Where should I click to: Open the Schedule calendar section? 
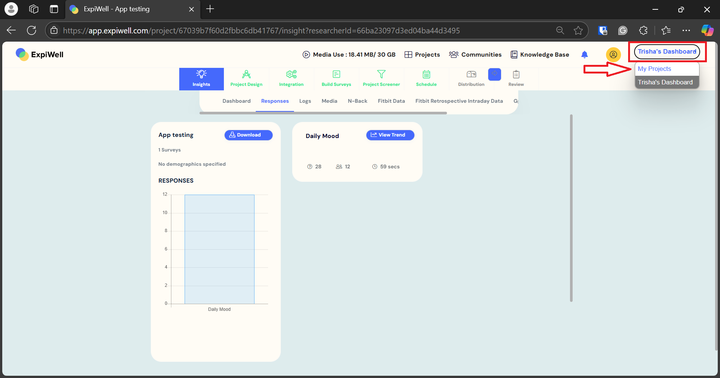click(x=426, y=79)
